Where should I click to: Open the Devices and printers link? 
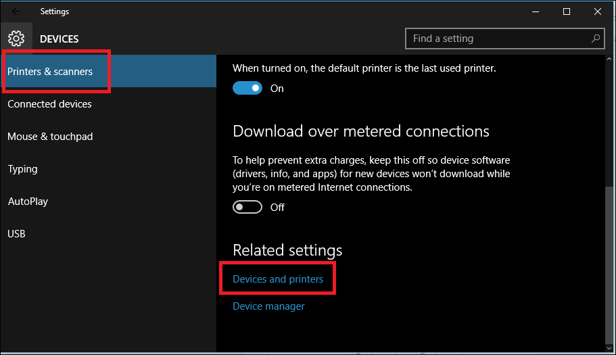click(x=278, y=279)
